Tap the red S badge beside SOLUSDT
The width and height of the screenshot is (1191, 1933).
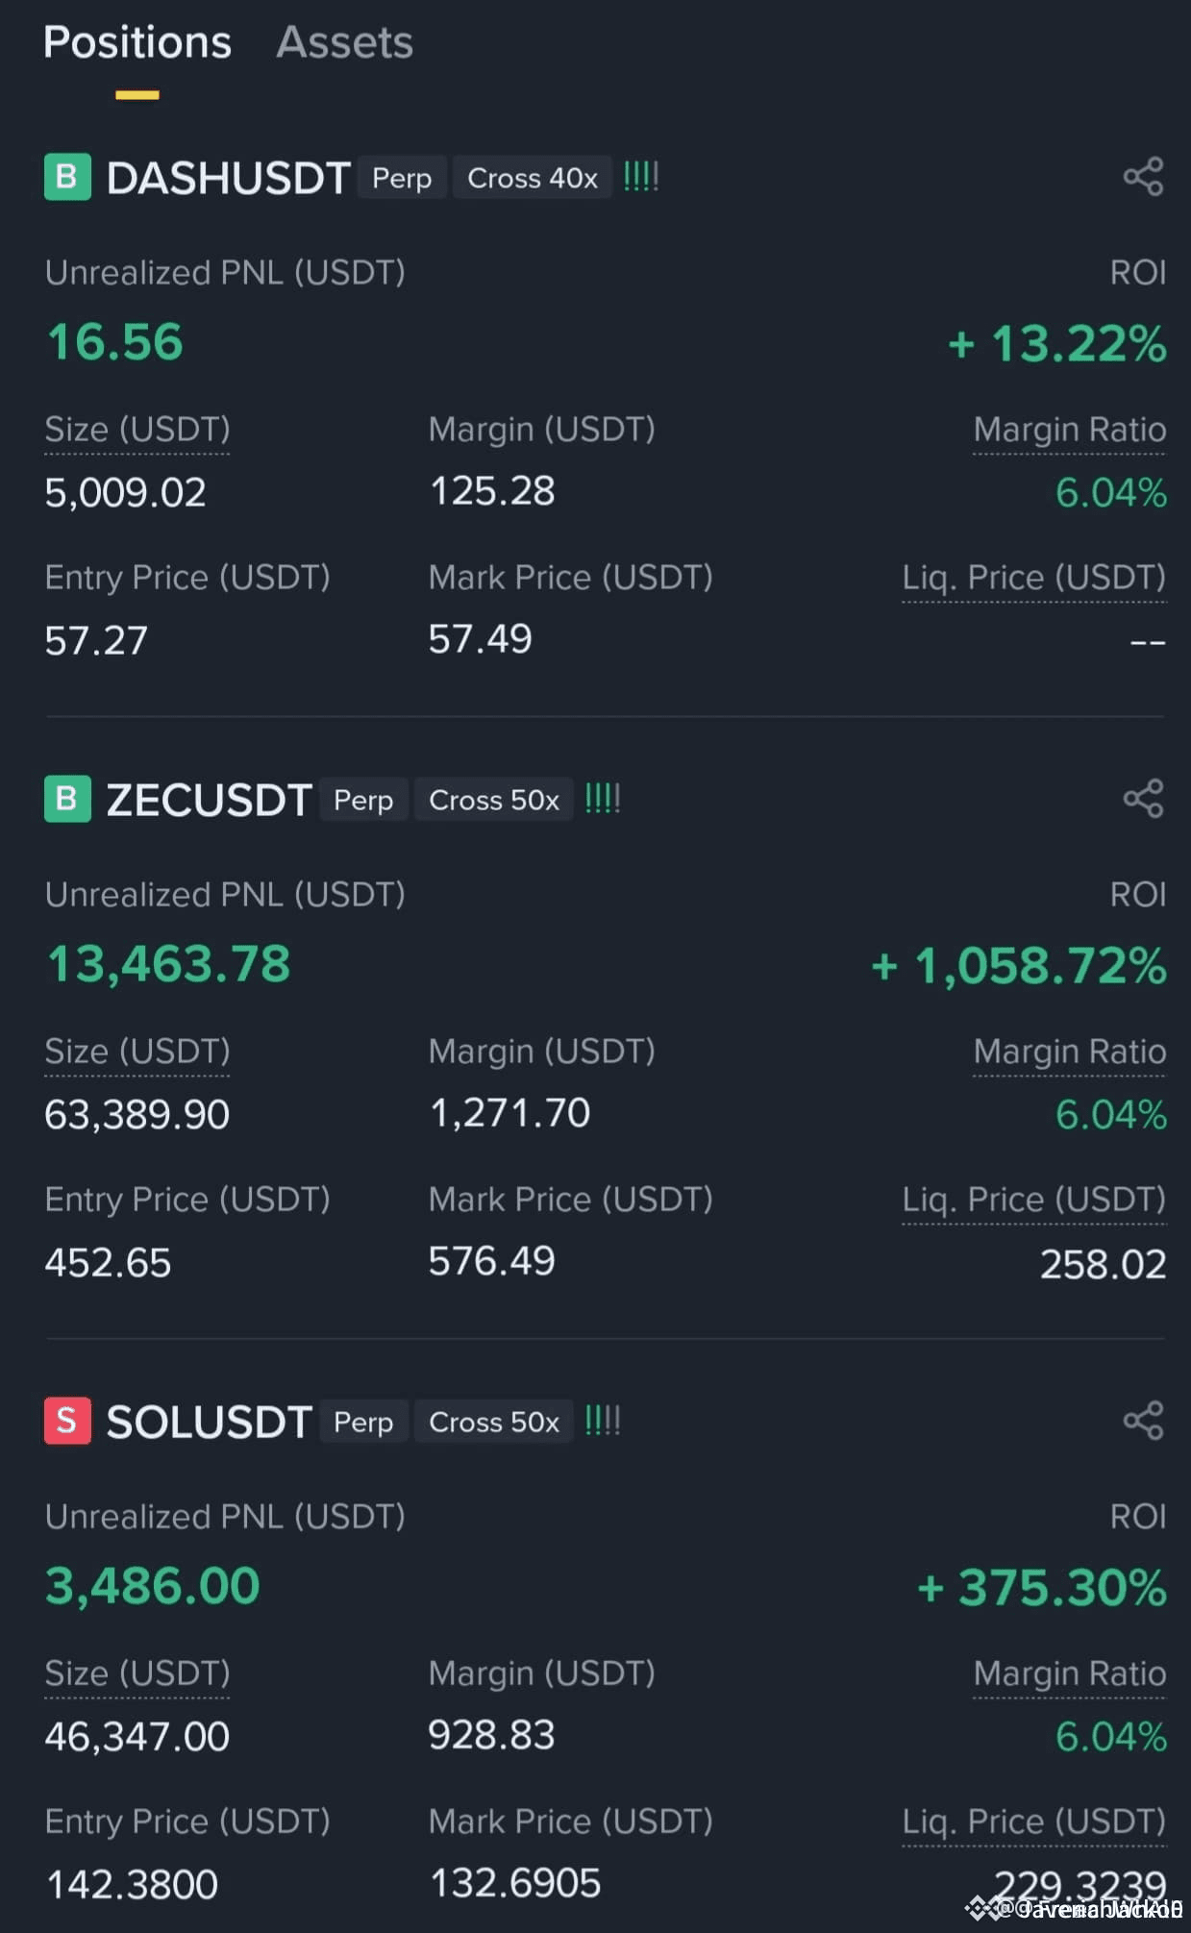point(67,1421)
